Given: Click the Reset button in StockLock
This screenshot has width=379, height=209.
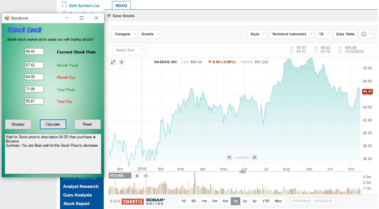Looking at the screenshot, I should (87, 124).
